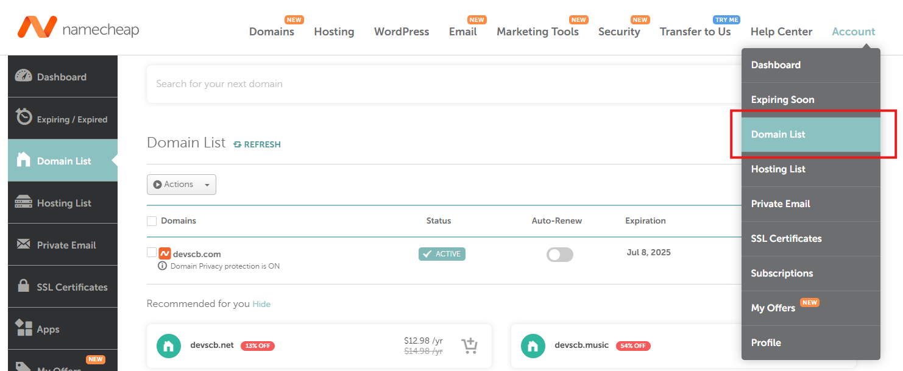Open Private Email in left sidebar
903x371 pixels.
[63, 245]
